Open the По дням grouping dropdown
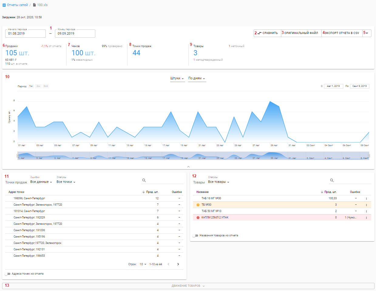Viewport: 376px width, 291px height. [197, 78]
